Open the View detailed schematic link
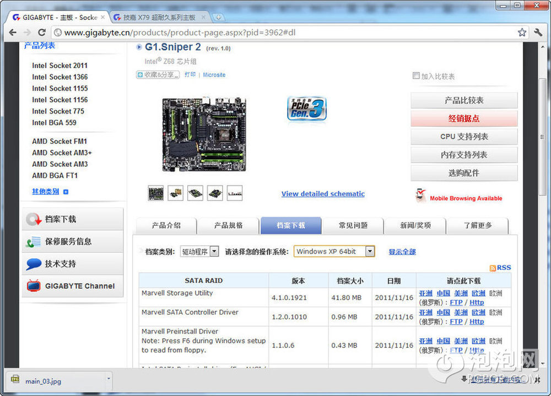 (x=323, y=194)
